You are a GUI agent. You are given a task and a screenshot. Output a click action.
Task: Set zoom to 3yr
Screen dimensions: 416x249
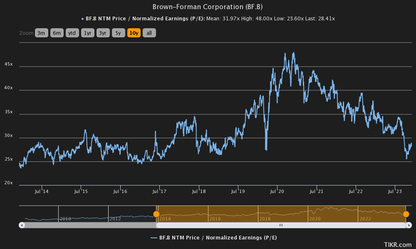[103, 33]
